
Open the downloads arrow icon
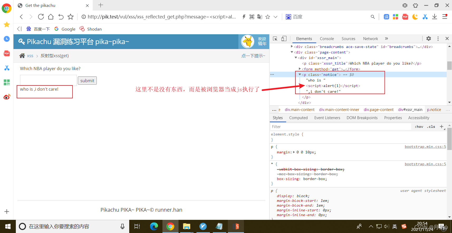[x=435, y=17]
